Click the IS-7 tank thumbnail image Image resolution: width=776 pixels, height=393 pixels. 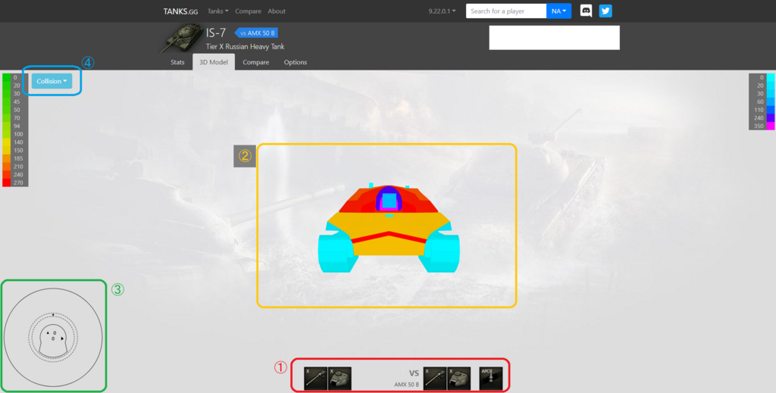pyautogui.click(x=181, y=39)
